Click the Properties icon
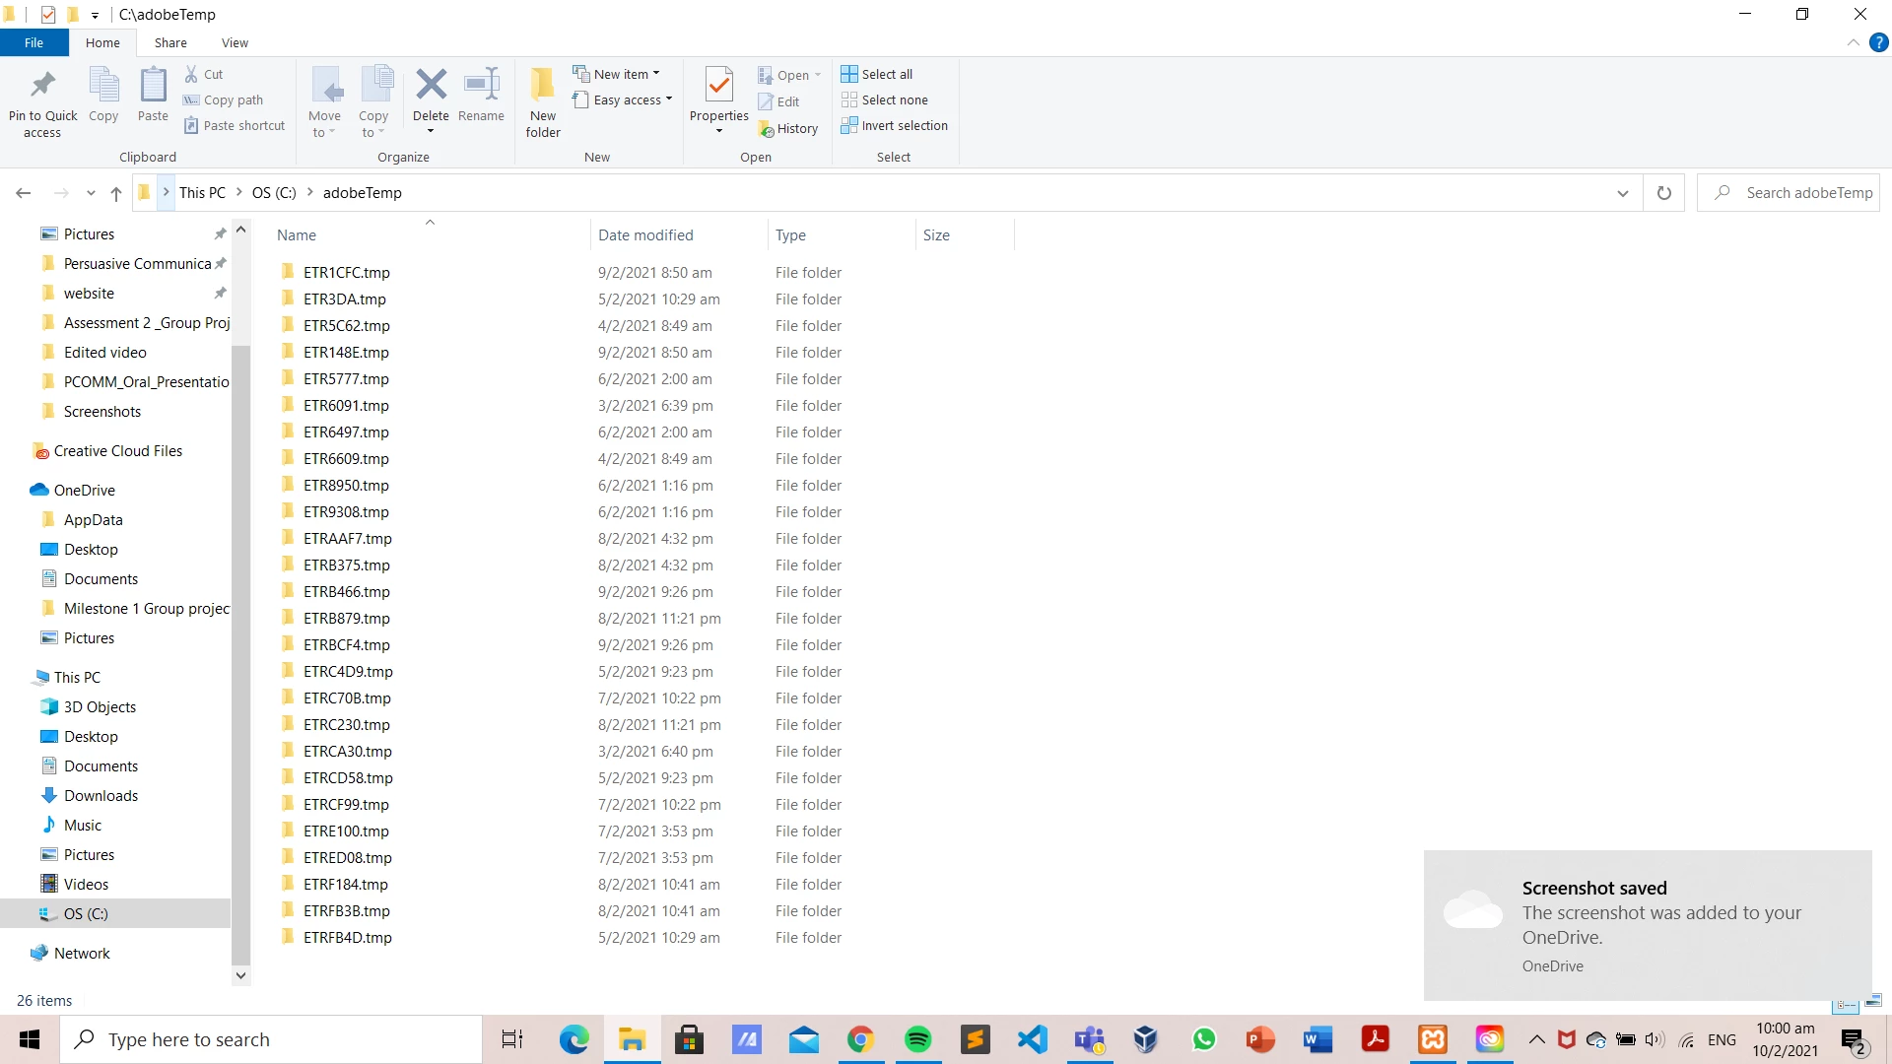 (719, 86)
